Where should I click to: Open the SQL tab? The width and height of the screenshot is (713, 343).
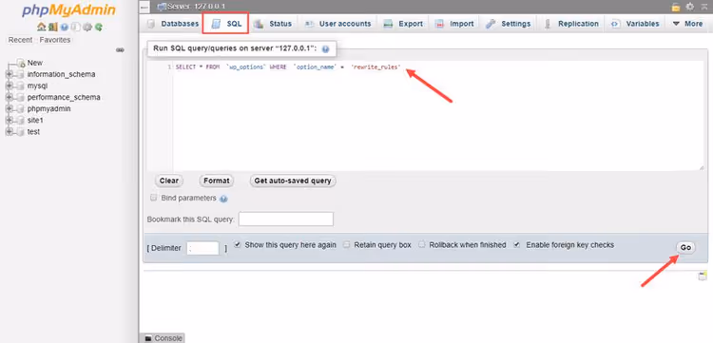click(x=226, y=24)
